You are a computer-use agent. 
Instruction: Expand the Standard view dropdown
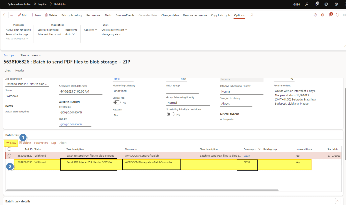click(31, 55)
